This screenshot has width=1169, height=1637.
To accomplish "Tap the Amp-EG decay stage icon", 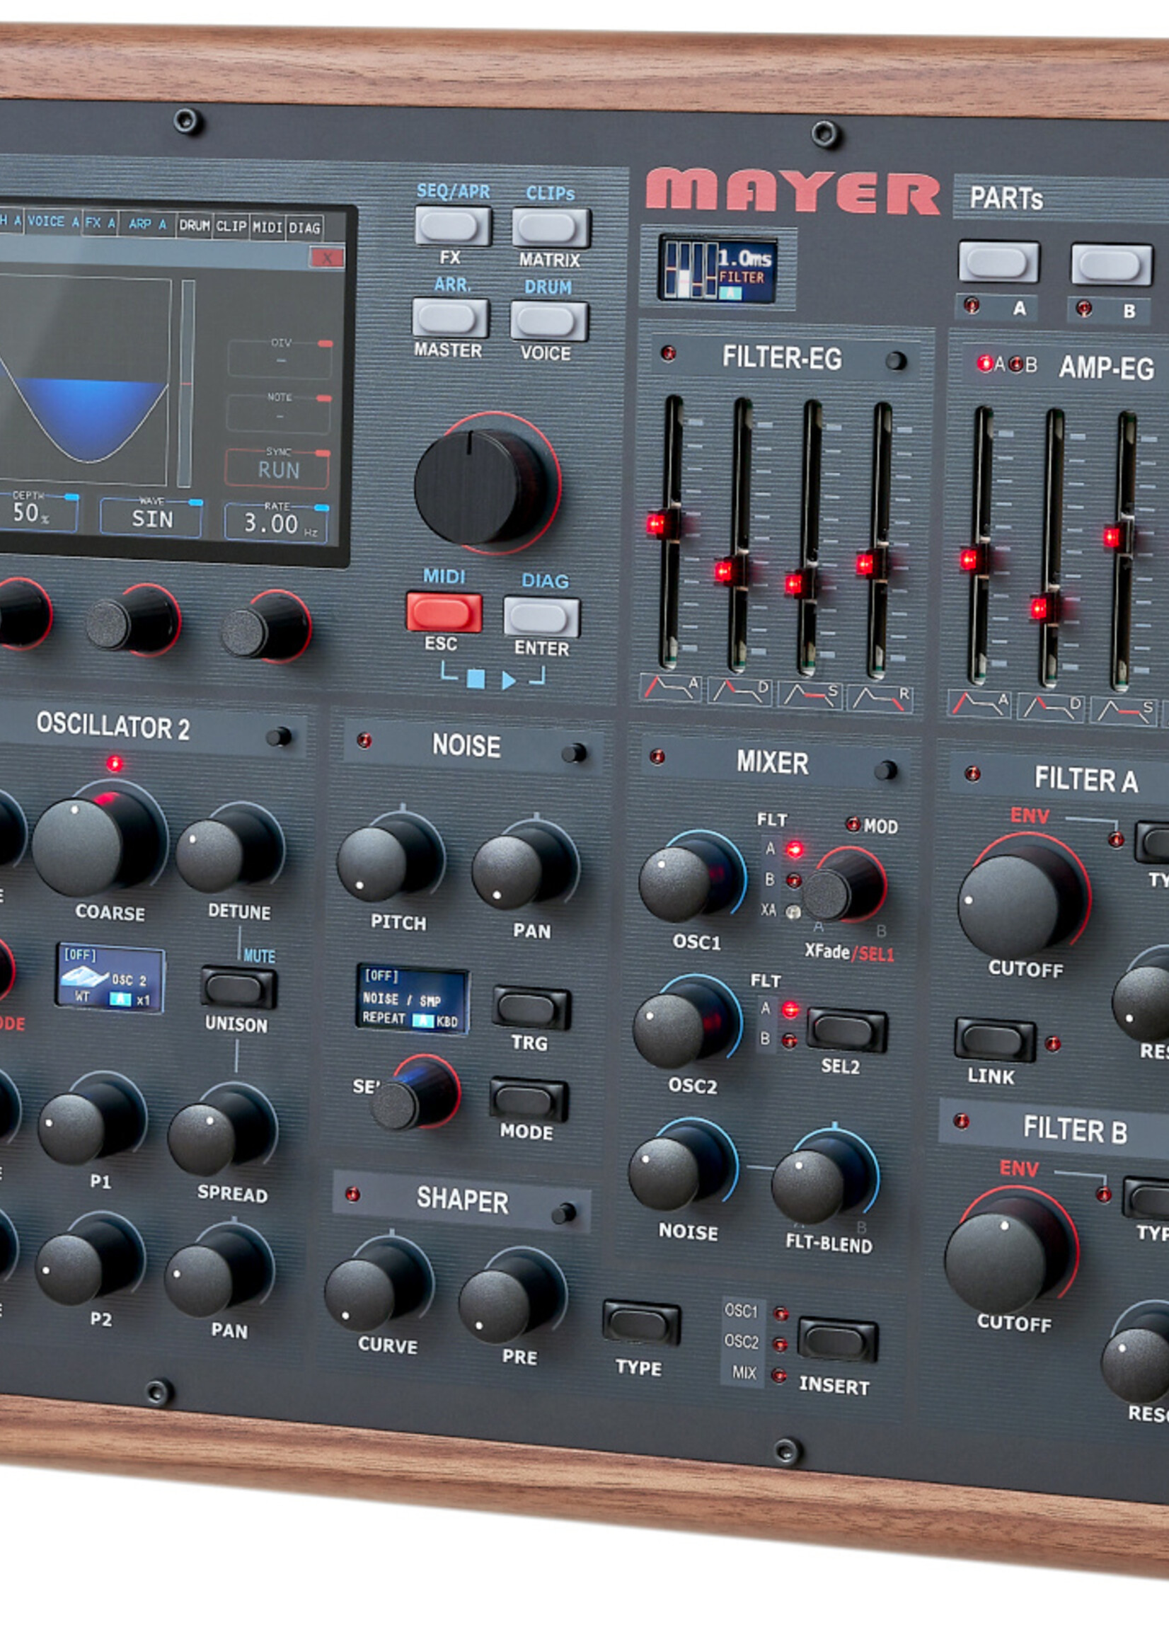I will point(1050,708).
